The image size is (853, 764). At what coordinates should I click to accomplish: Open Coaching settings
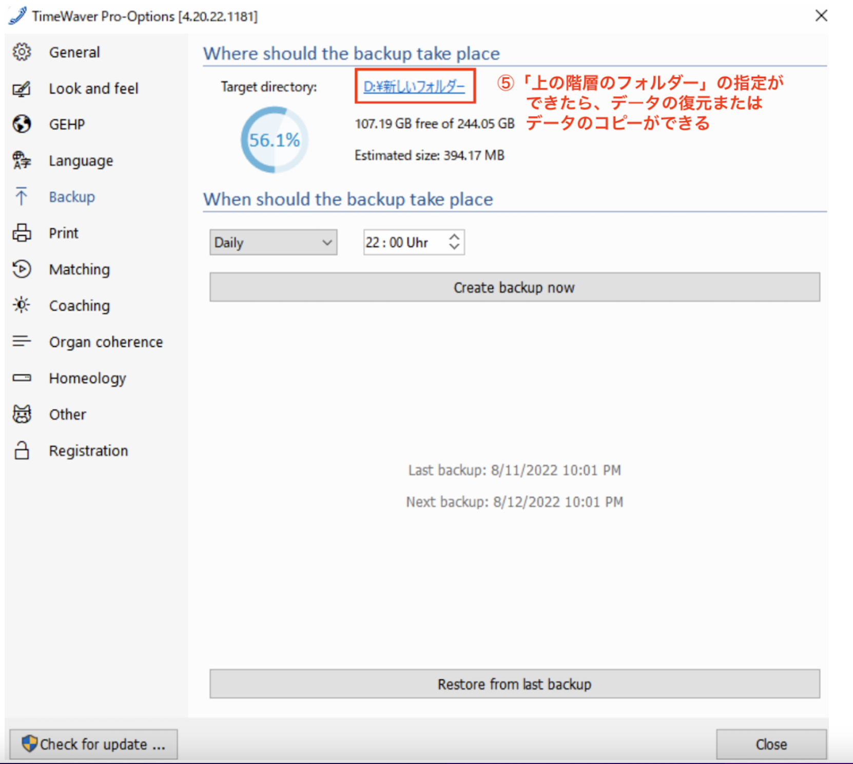pyautogui.click(x=80, y=306)
